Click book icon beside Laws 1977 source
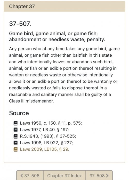Viewport: 129px width, 180px height. (x=15, y=130)
